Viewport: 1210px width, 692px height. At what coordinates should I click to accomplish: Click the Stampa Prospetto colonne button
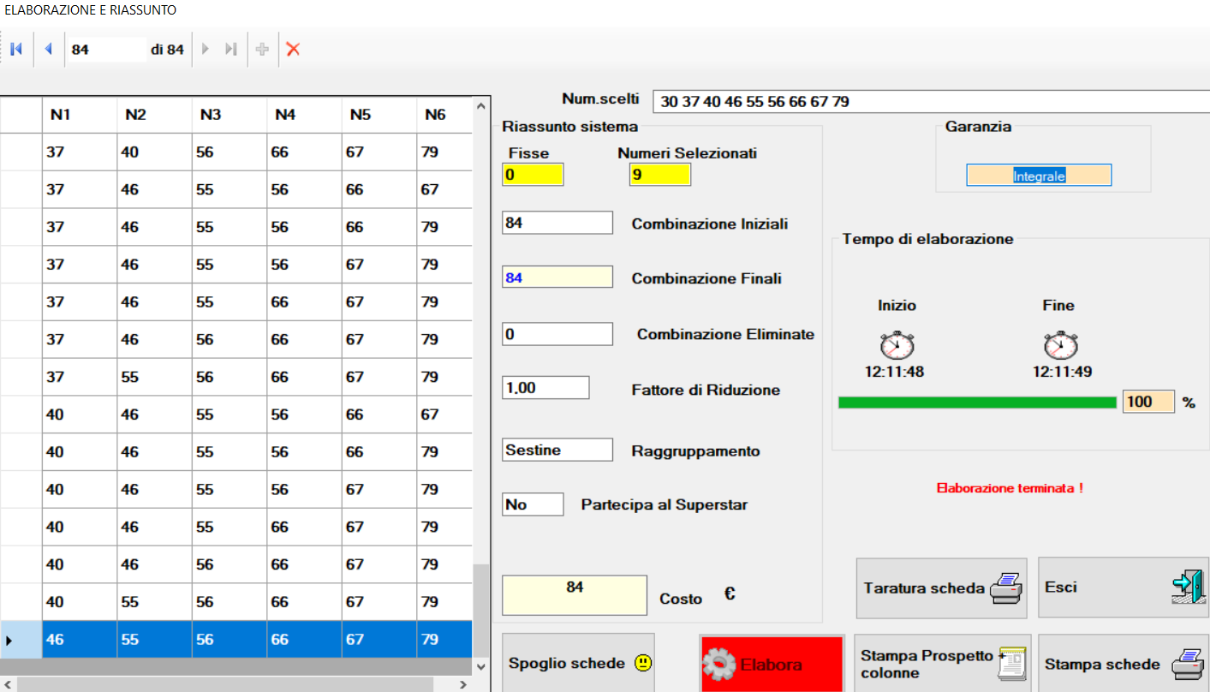coord(941,664)
